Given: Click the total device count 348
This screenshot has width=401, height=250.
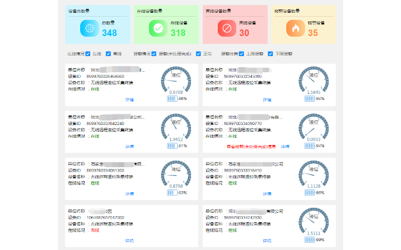Looking at the screenshot, I should tap(110, 33).
